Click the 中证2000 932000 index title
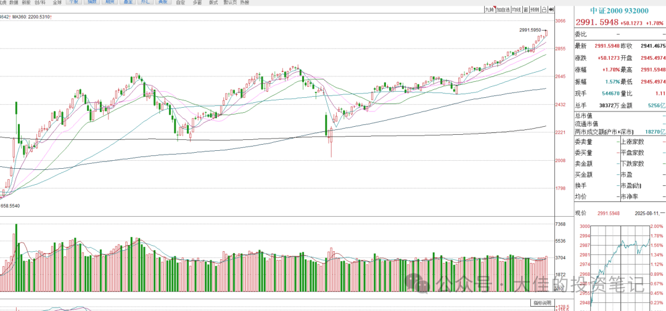 pos(619,10)
